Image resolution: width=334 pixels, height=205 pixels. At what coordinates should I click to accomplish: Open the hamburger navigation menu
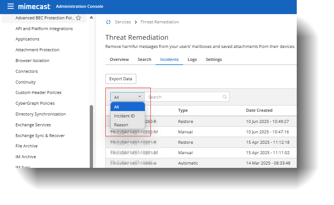click(10, 6)
